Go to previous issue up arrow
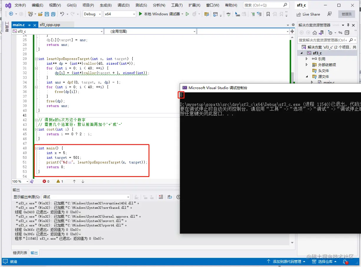The height and width of the screenshot is (267, 361). (x=74, y=181)
